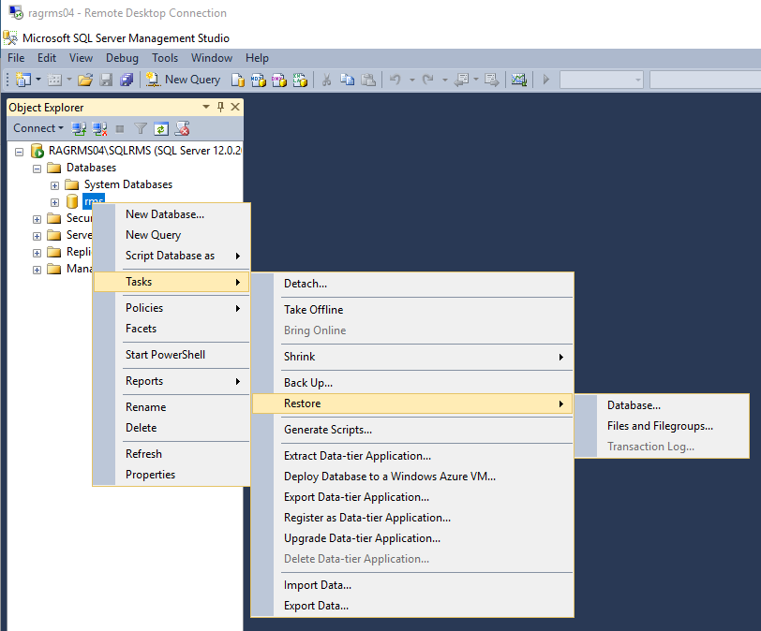Open the Edit menu
Viewport: 761px width, 631px height.
[47, 58]
